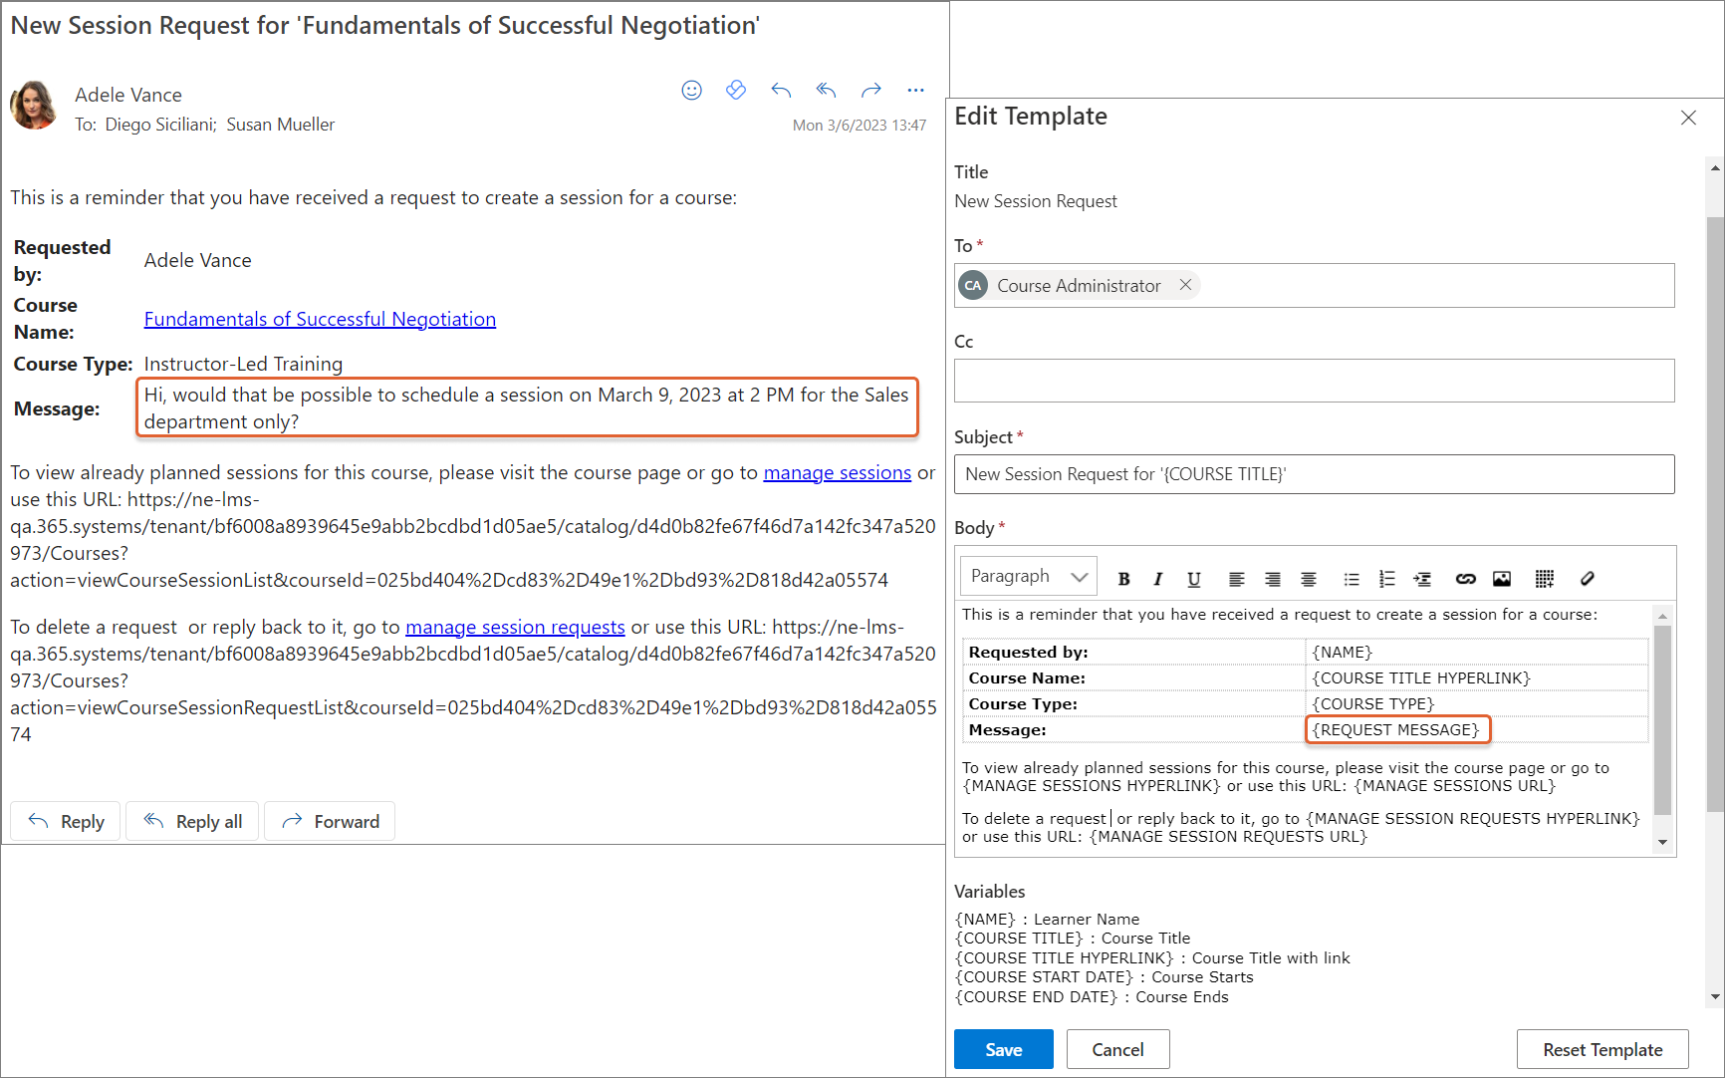Click the Viva Insights icon in email header
The width and height of the screenshot is (1725, 1078).
pos(736,91)
